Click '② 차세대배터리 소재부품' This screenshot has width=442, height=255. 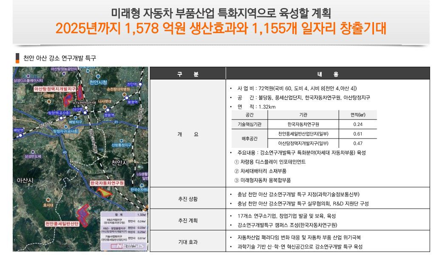[x=261, y=171]
